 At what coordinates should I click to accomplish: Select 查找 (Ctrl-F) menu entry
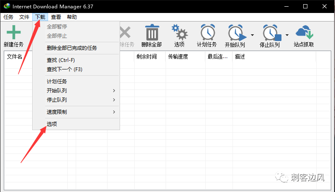tap(76, 60)
